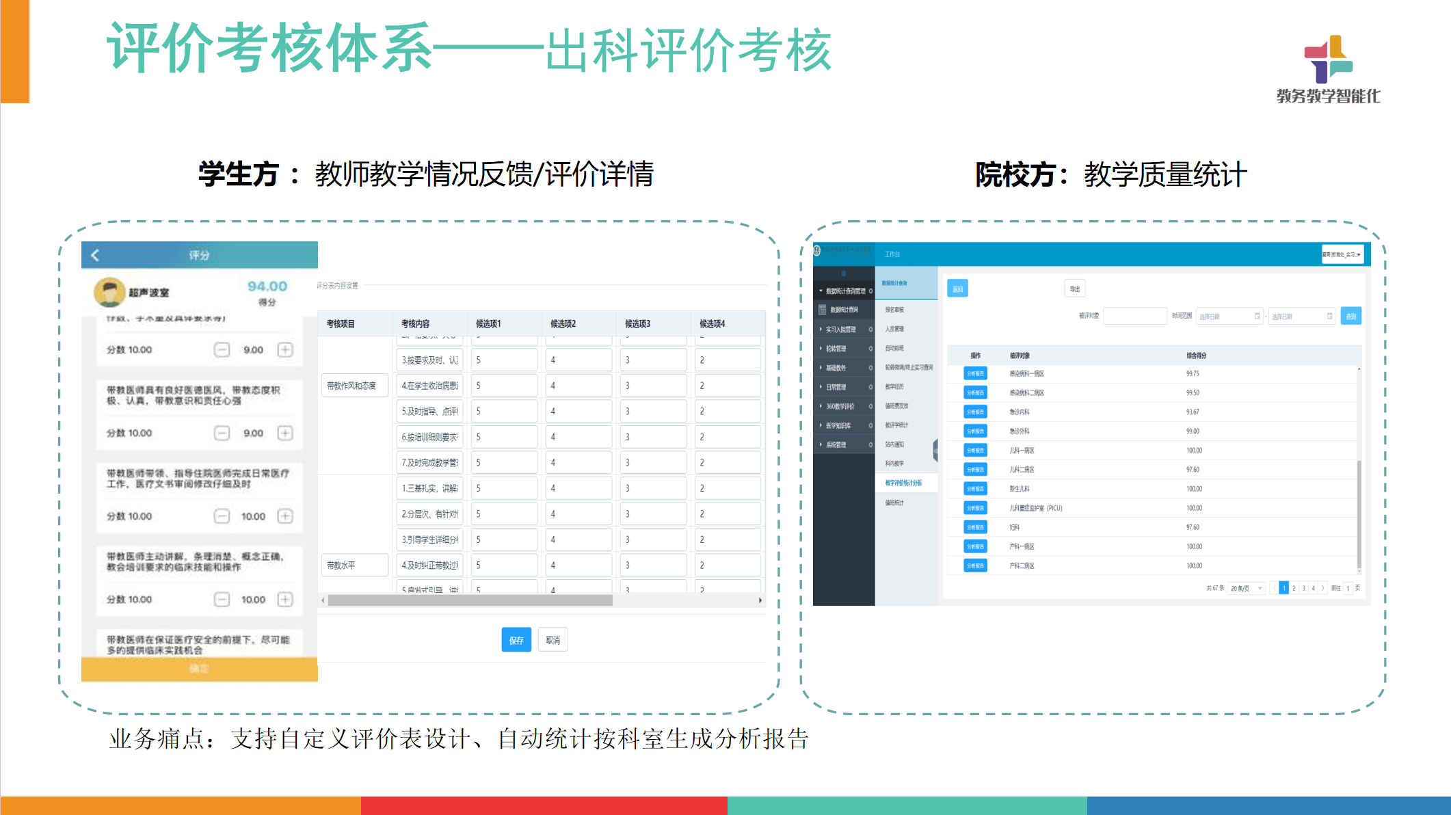Open the user account dropdown top right

[x=1342, y=254]
